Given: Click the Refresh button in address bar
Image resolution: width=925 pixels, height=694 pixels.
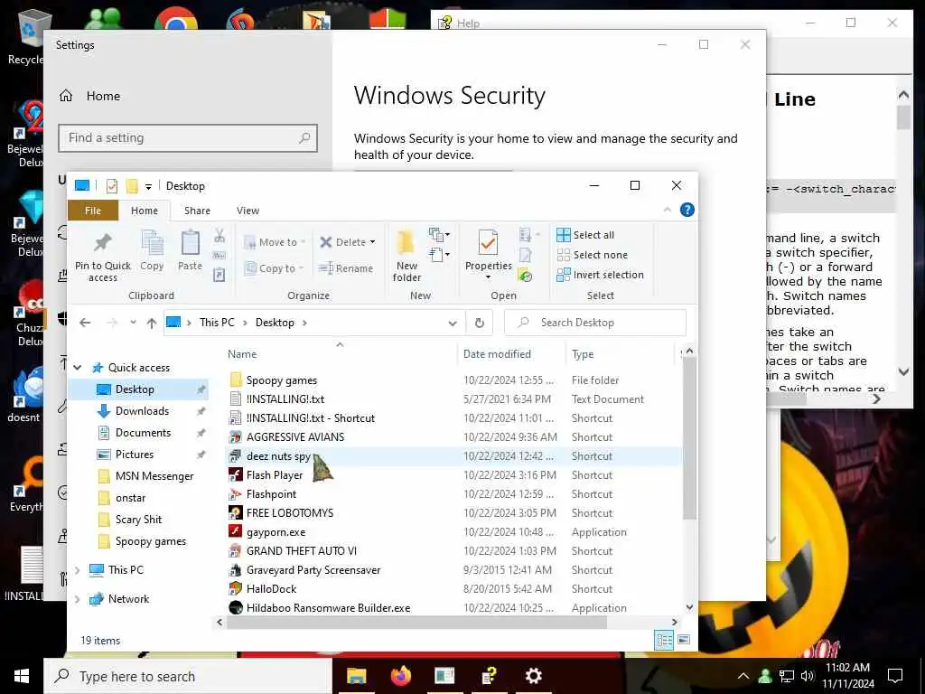Looking at the screenshot, I should pos(479,323).
